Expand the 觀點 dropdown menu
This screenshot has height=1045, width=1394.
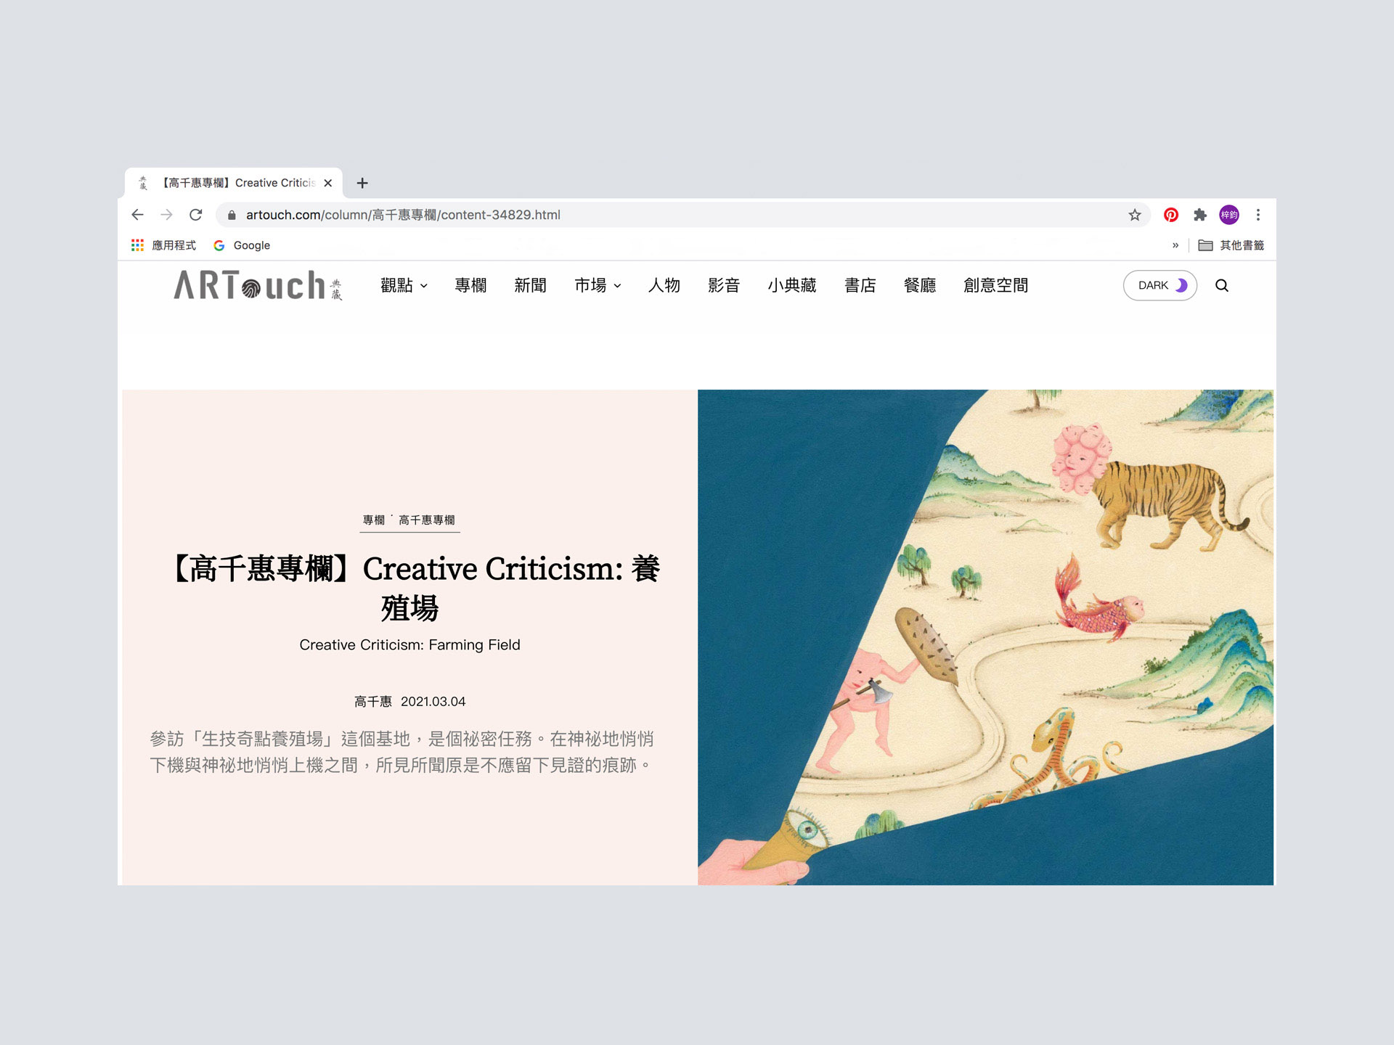[x=404, y=285]
